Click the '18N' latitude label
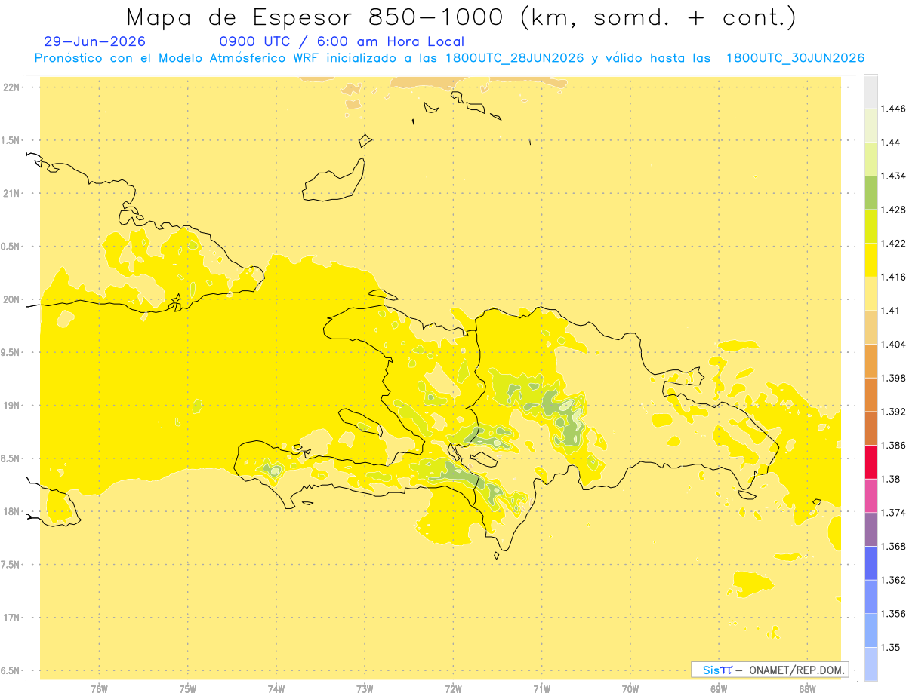This screenshot has height=699, width=906. 12,511
